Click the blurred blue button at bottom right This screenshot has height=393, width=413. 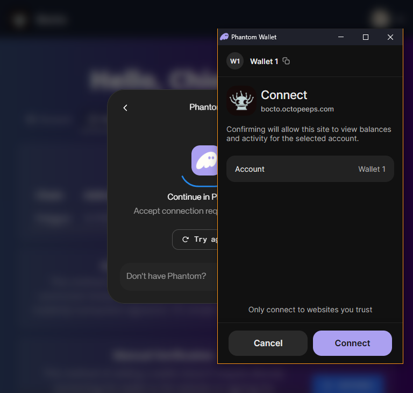(347, 383)
